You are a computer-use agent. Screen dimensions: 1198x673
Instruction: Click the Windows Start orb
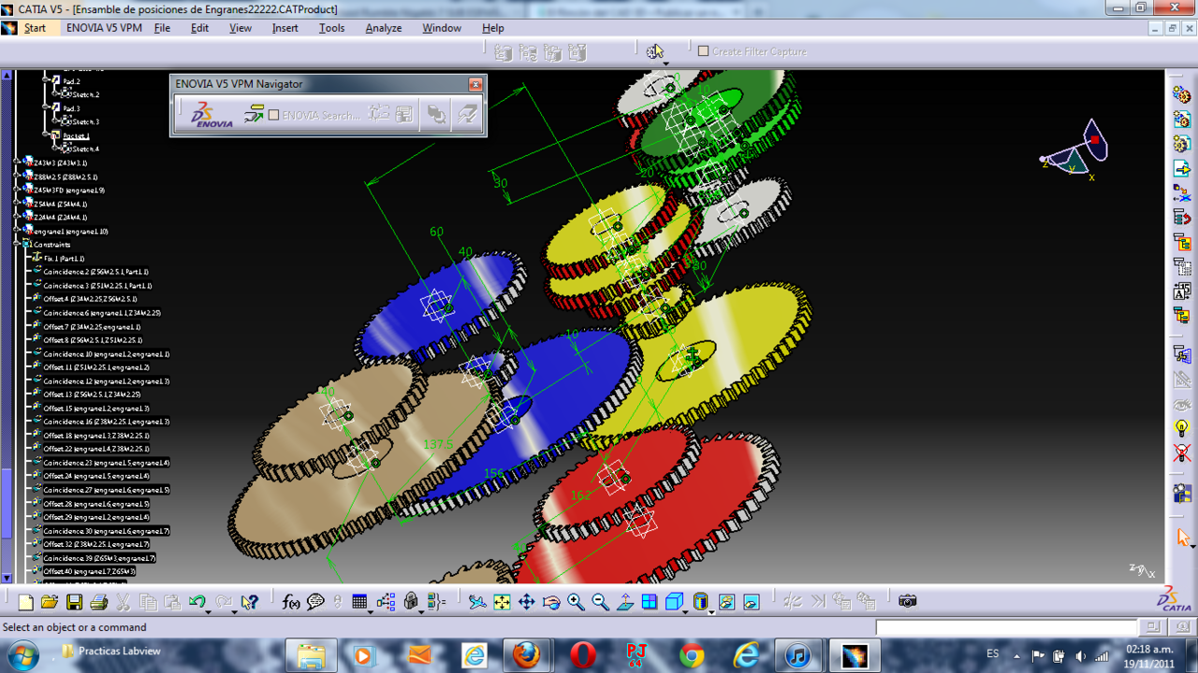pos(22,655)
